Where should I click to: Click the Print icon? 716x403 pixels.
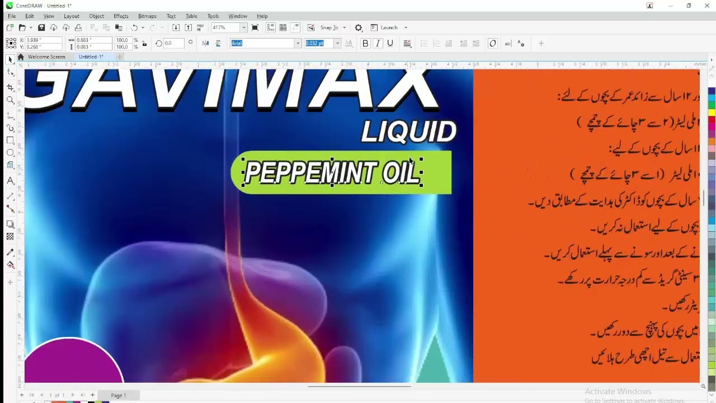click(x=78, y=27)
